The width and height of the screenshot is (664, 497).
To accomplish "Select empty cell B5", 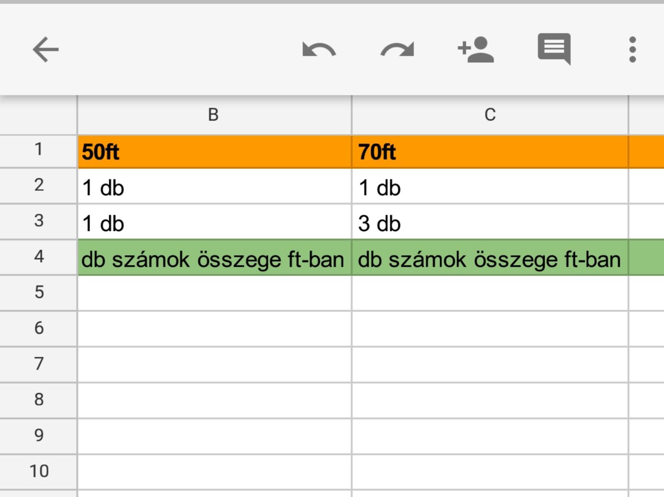I will 214,293.
